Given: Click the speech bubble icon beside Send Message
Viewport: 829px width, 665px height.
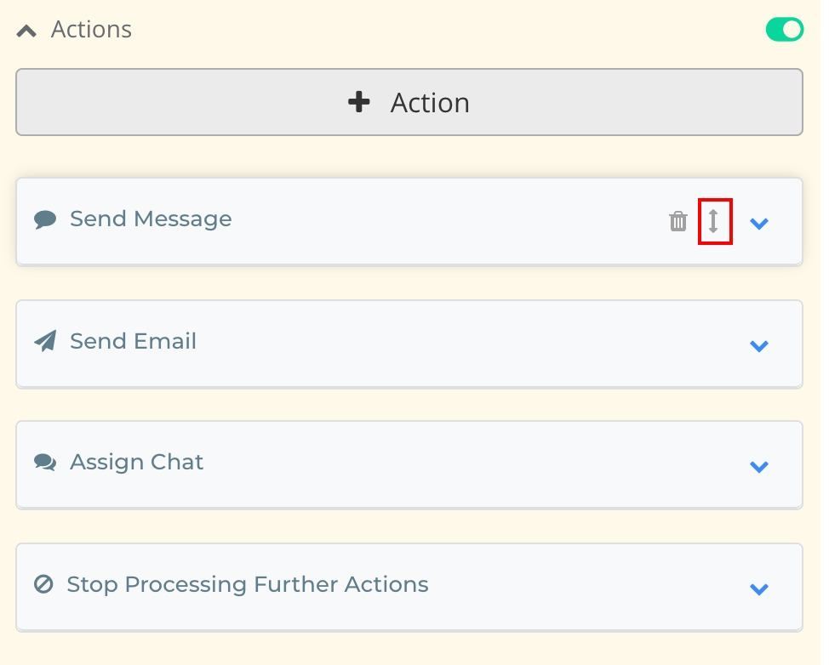Looking at the screenshot, I should coord(45,220).
